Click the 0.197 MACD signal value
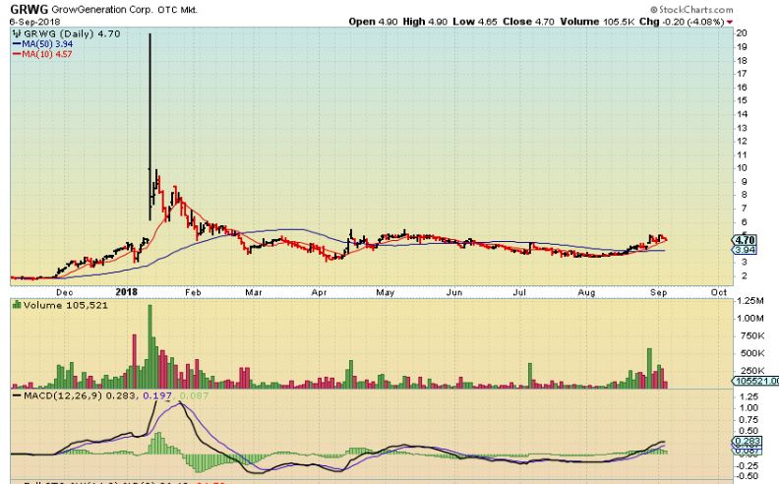Viewport: 779px width, 484px height. [157, 396]
